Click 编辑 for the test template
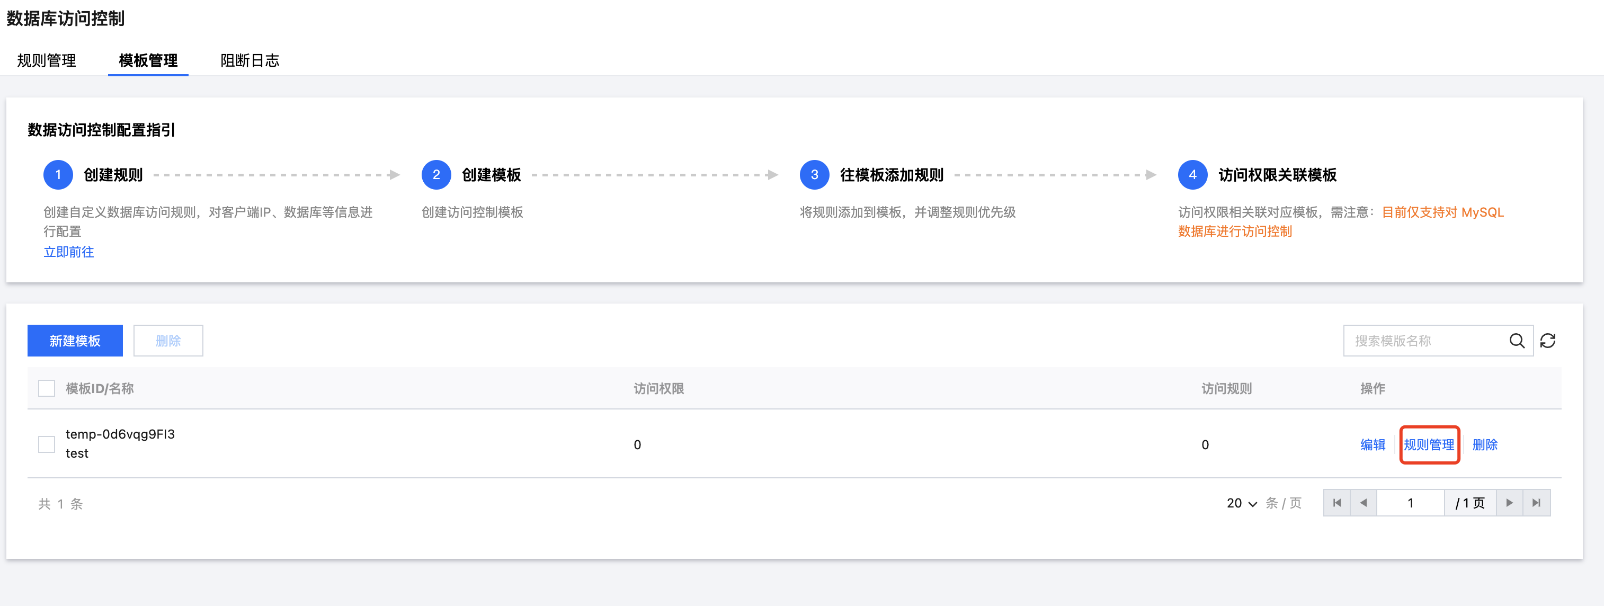Screen dimensions: 1604x606 coord(1373,444)
